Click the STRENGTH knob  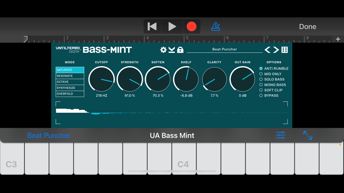[130, 79]
